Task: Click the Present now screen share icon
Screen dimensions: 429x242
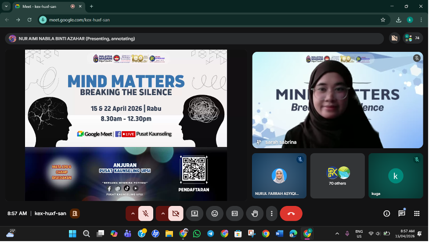Action: (x=194, y=213)
